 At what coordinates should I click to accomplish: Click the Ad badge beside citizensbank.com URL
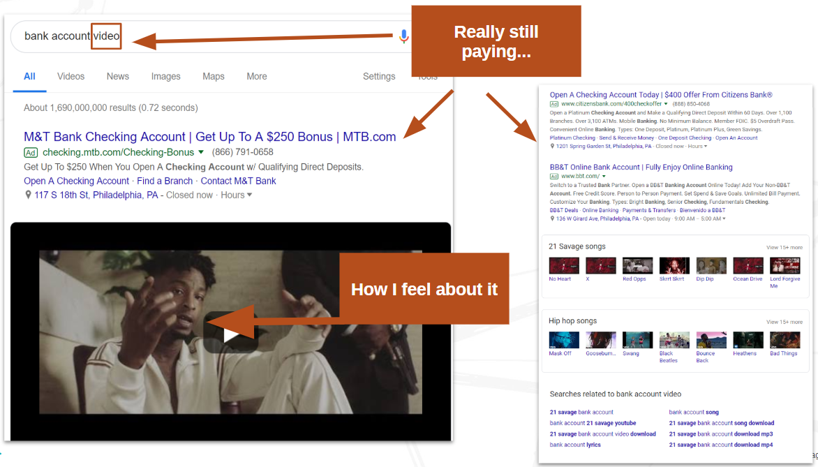click(x=554, y=104)
